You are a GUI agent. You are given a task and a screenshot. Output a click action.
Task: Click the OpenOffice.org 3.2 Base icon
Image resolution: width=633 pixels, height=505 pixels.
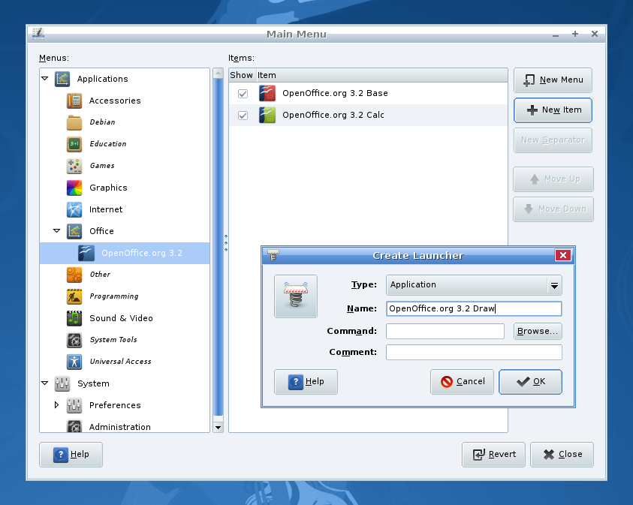(267, 93)
